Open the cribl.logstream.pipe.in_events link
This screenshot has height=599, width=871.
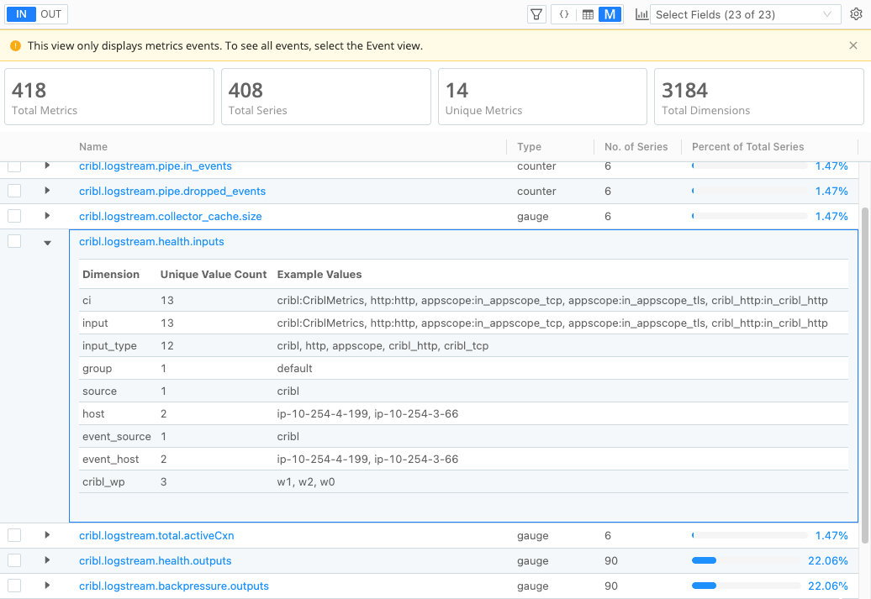point(156,166)
